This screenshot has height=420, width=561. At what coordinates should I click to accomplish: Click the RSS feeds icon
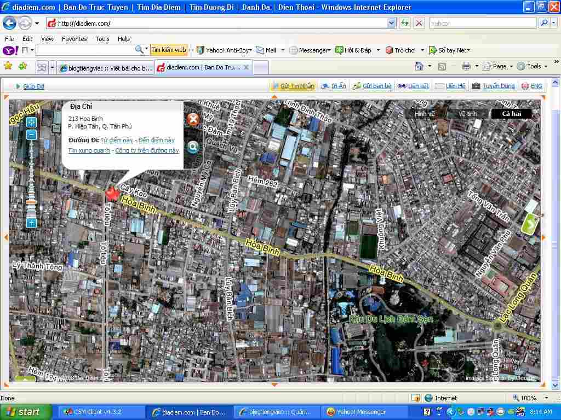pos(442,66)
